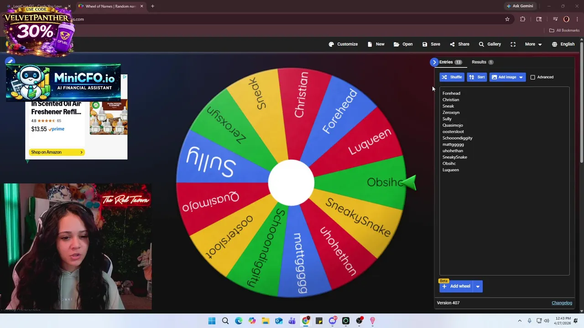
Task: Add another wheel with Add wheel
Action: click(x=456, y=286)
